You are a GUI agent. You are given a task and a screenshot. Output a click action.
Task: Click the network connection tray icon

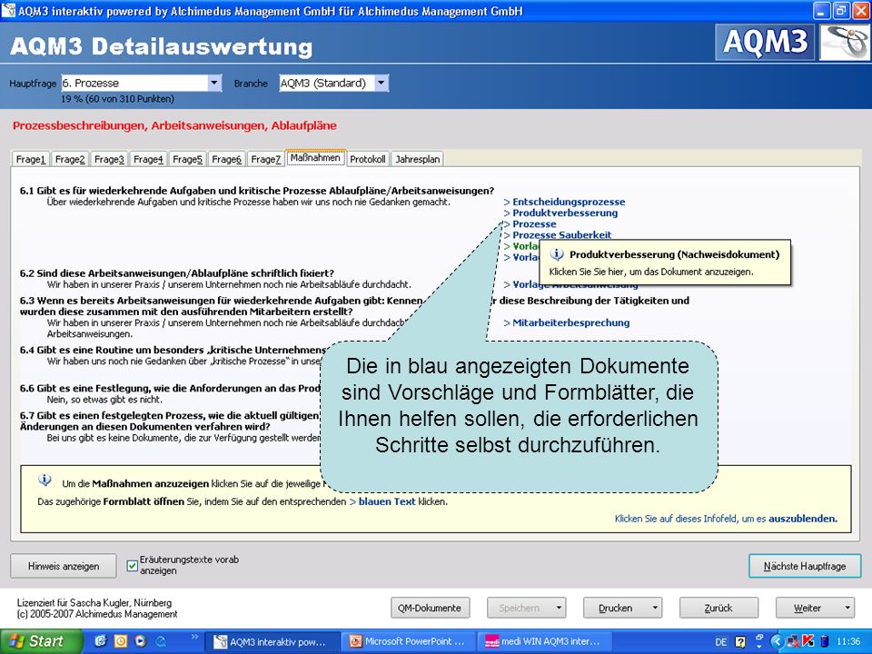coord(794,642)
